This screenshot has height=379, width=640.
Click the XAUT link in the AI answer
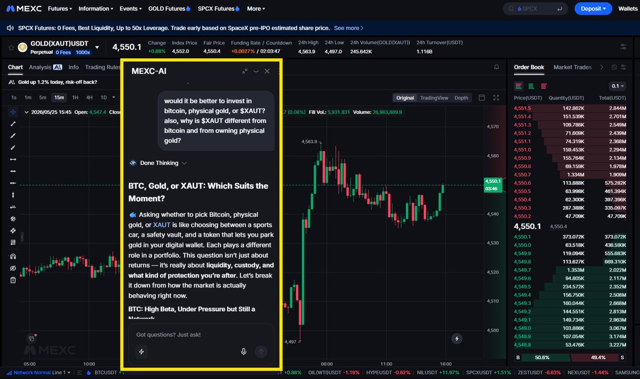(x=162, y=225)
